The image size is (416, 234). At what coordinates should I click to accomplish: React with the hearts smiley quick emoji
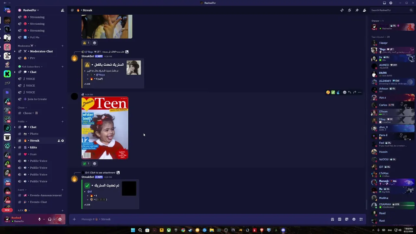(328, 92)
